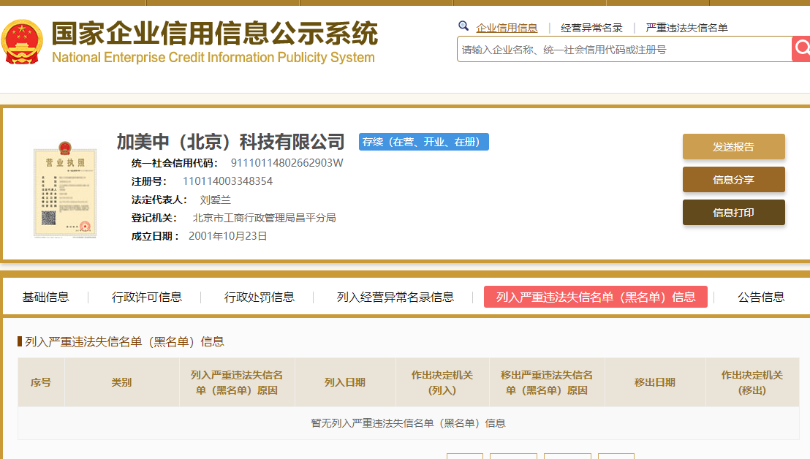This screenshot has height=459, width=810.
Task: Click the 信息分享 button
Action: click(x=733, y=180)
